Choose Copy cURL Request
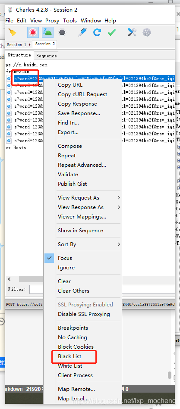This screenshot has width=180, height=409. [x=82, y=94]
